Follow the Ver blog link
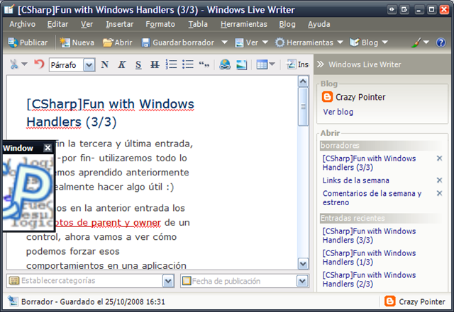 click(338, 112)
